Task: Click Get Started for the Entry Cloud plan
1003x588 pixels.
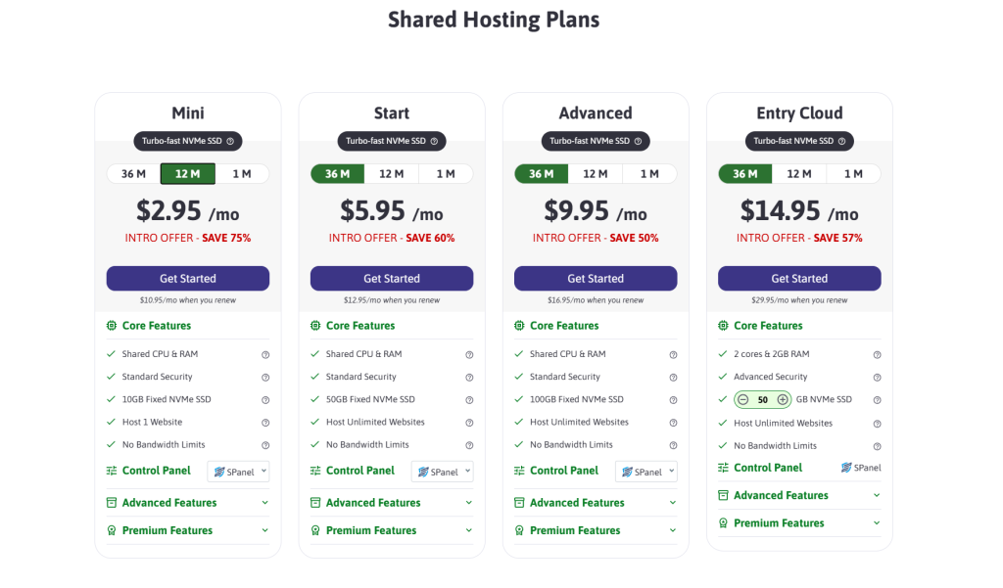Action: [x=799, y=279]
